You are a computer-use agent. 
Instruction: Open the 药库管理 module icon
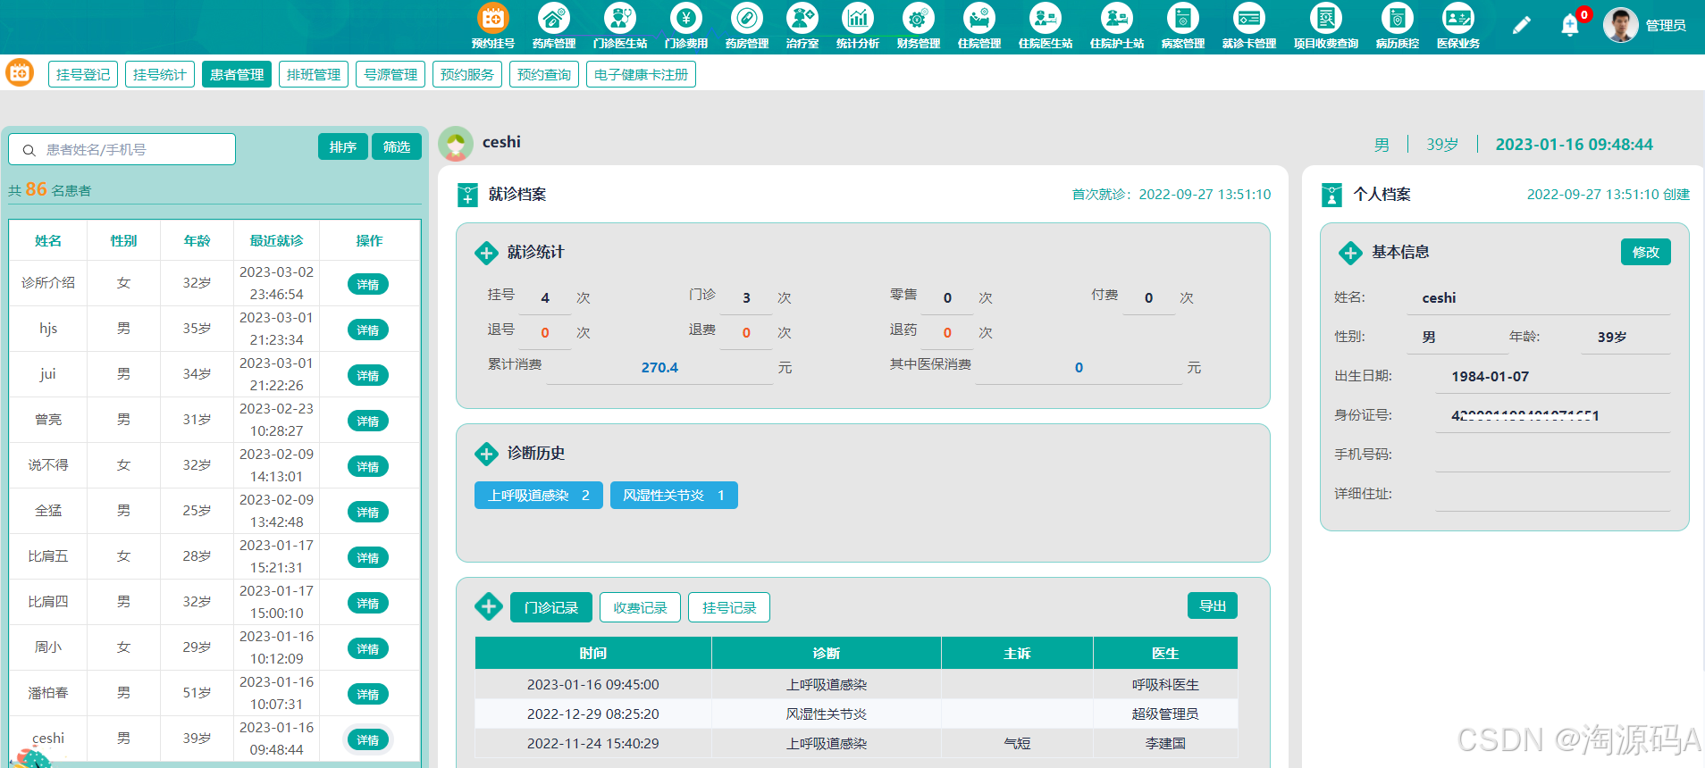pyautogui.click(x=554, y=18)
